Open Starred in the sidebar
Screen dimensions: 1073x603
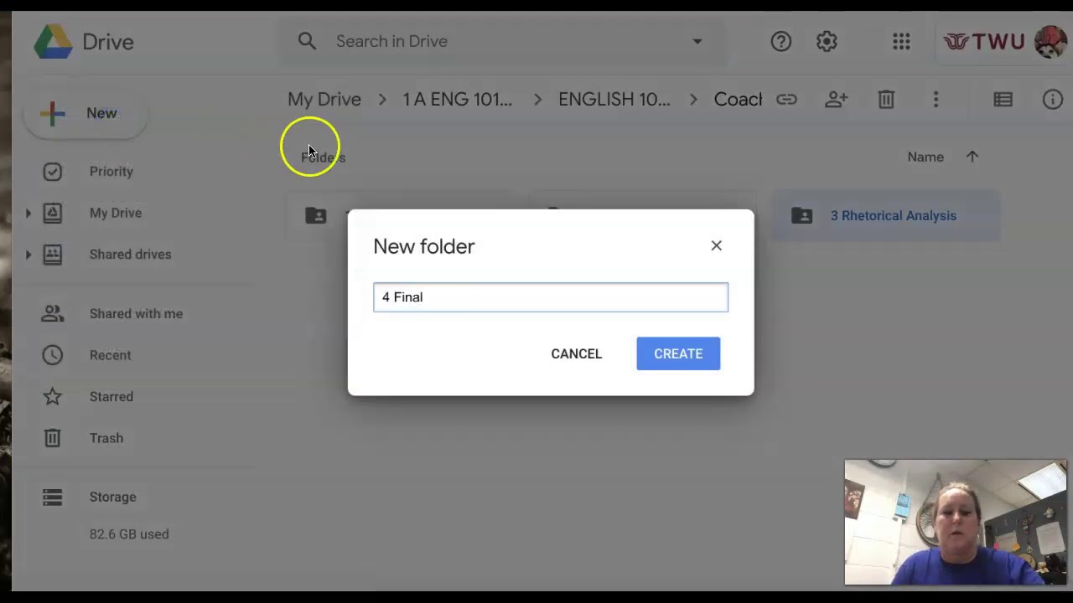coord(111,396)
